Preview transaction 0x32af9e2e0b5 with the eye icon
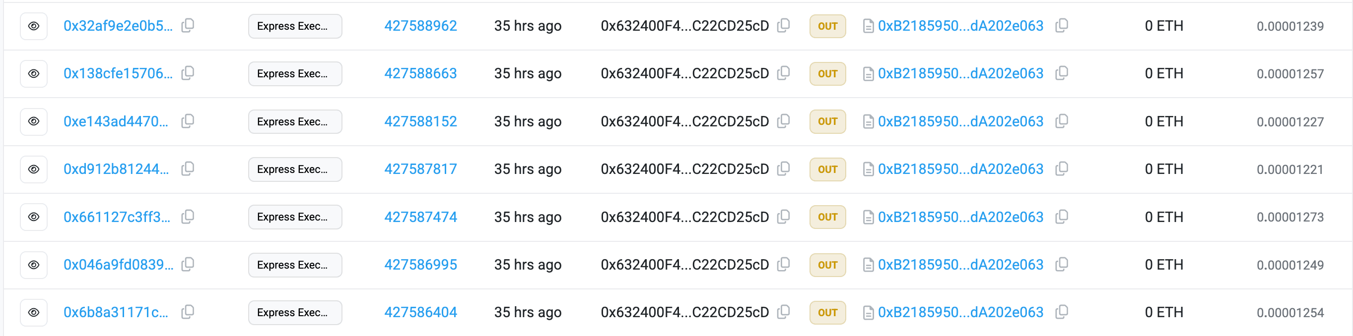The image size is (1353, 336). click(x=34, y=25)
